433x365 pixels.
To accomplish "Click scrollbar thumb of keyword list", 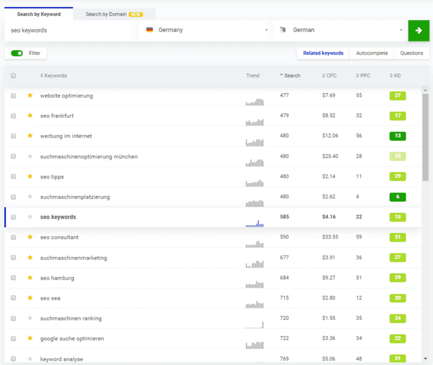I will pyautogui.click(x=425, y=137).
